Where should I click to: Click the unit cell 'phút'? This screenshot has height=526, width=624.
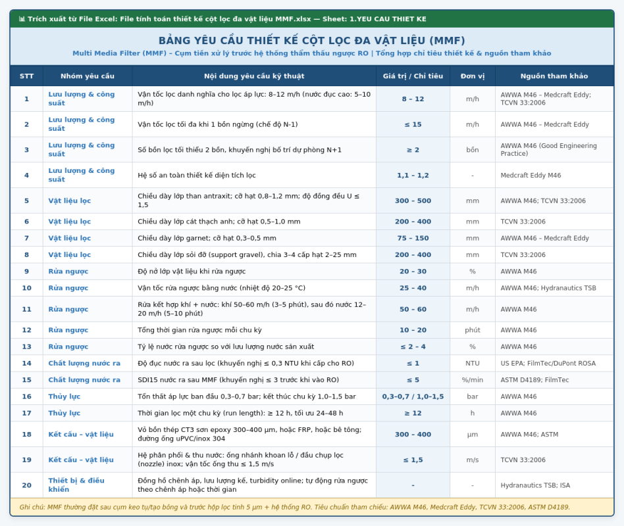[473, 330]
